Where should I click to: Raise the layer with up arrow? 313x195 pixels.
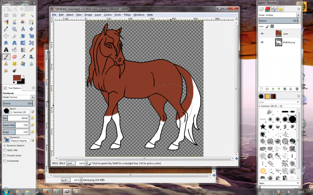(x=273, y=89)
